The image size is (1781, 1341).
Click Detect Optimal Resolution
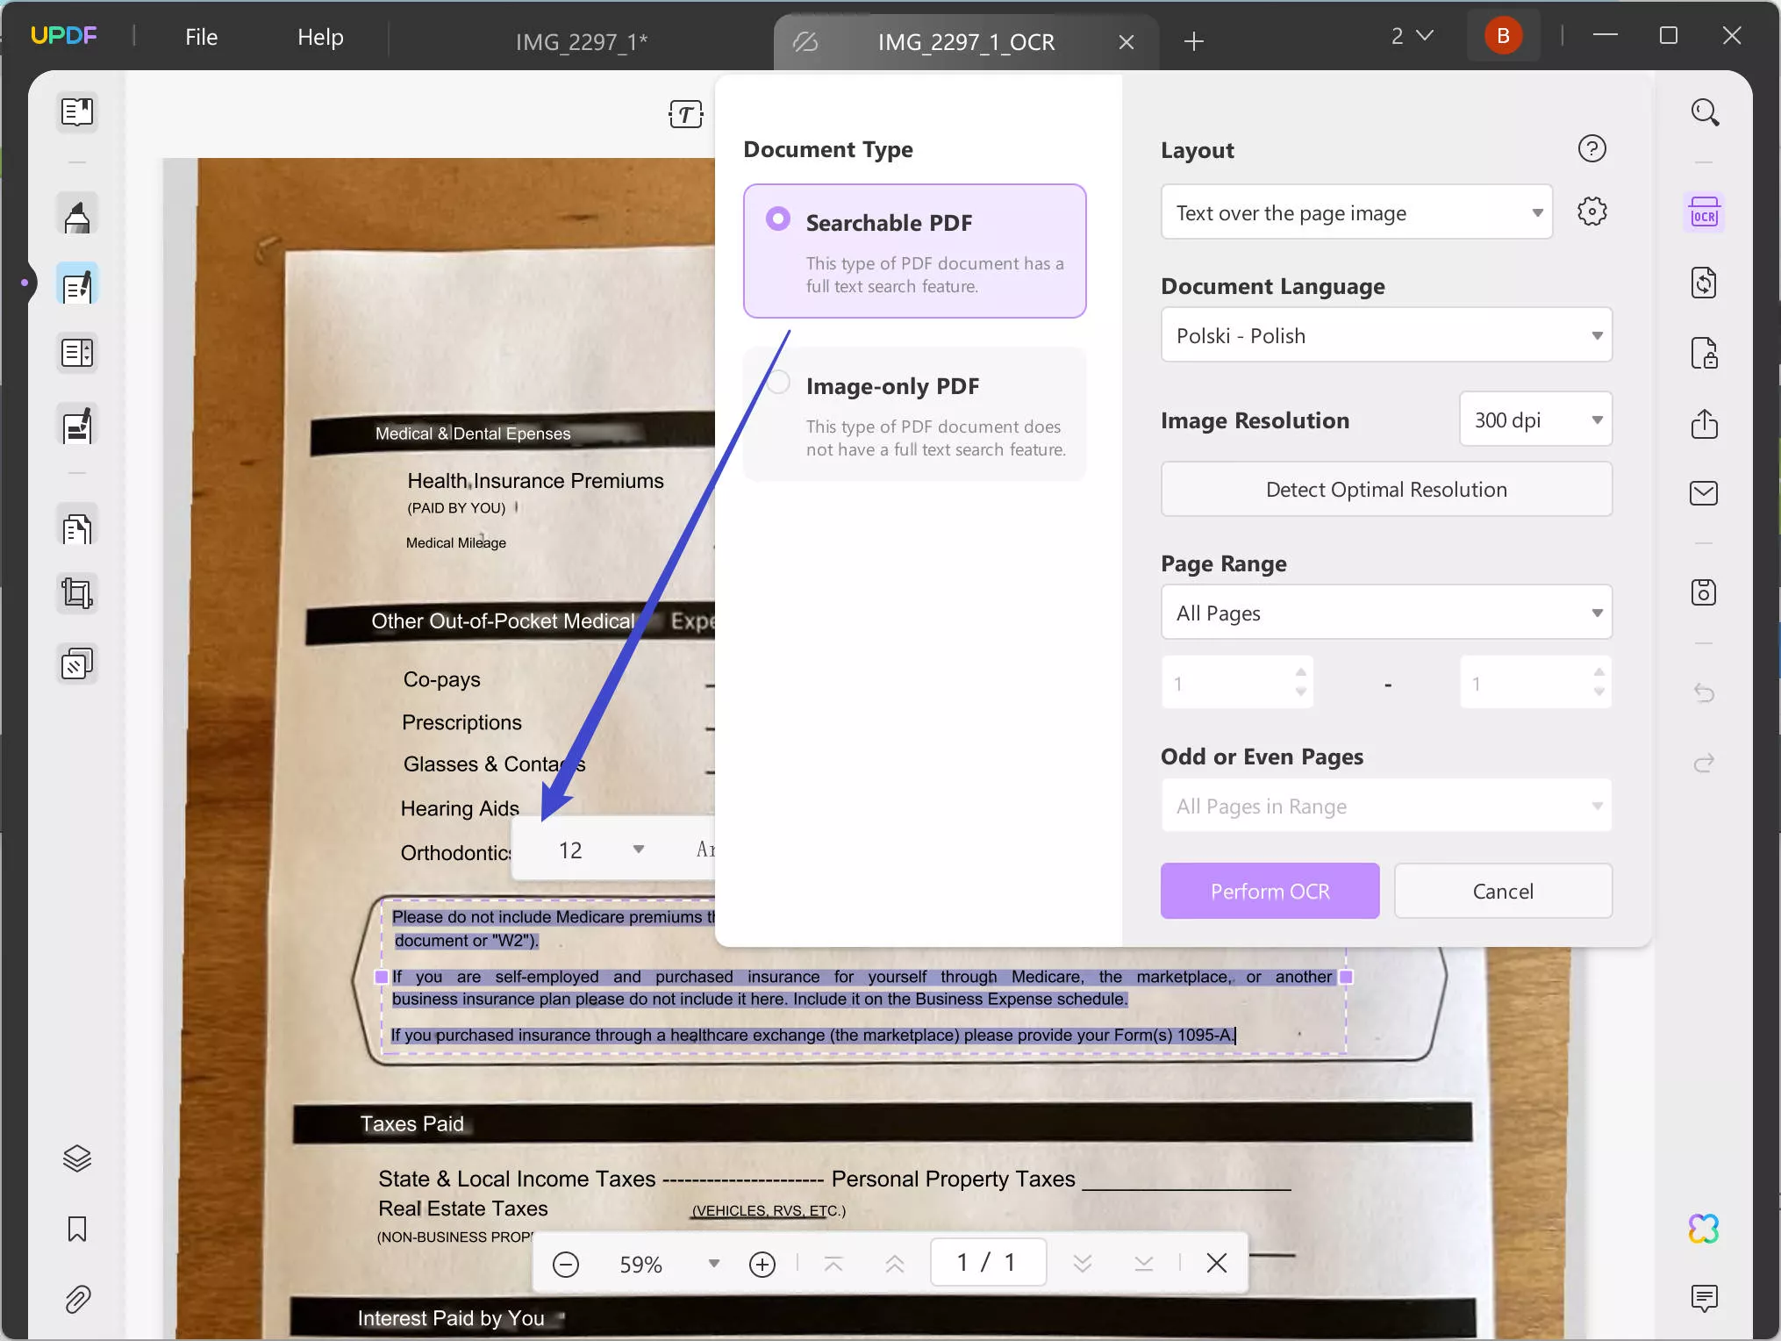coord(1386,489)
